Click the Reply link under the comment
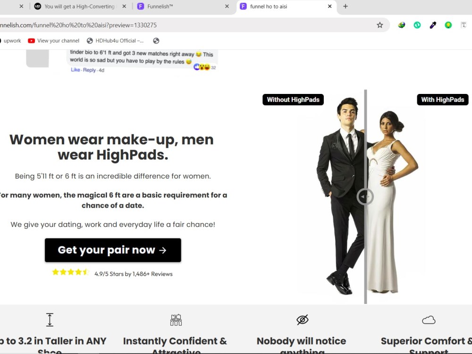This screenshot has width=472, height=354. (89, 70)
